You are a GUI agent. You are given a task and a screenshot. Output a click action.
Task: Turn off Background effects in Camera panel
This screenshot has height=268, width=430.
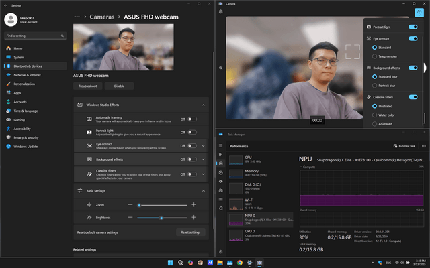click(x=413, y=68)
